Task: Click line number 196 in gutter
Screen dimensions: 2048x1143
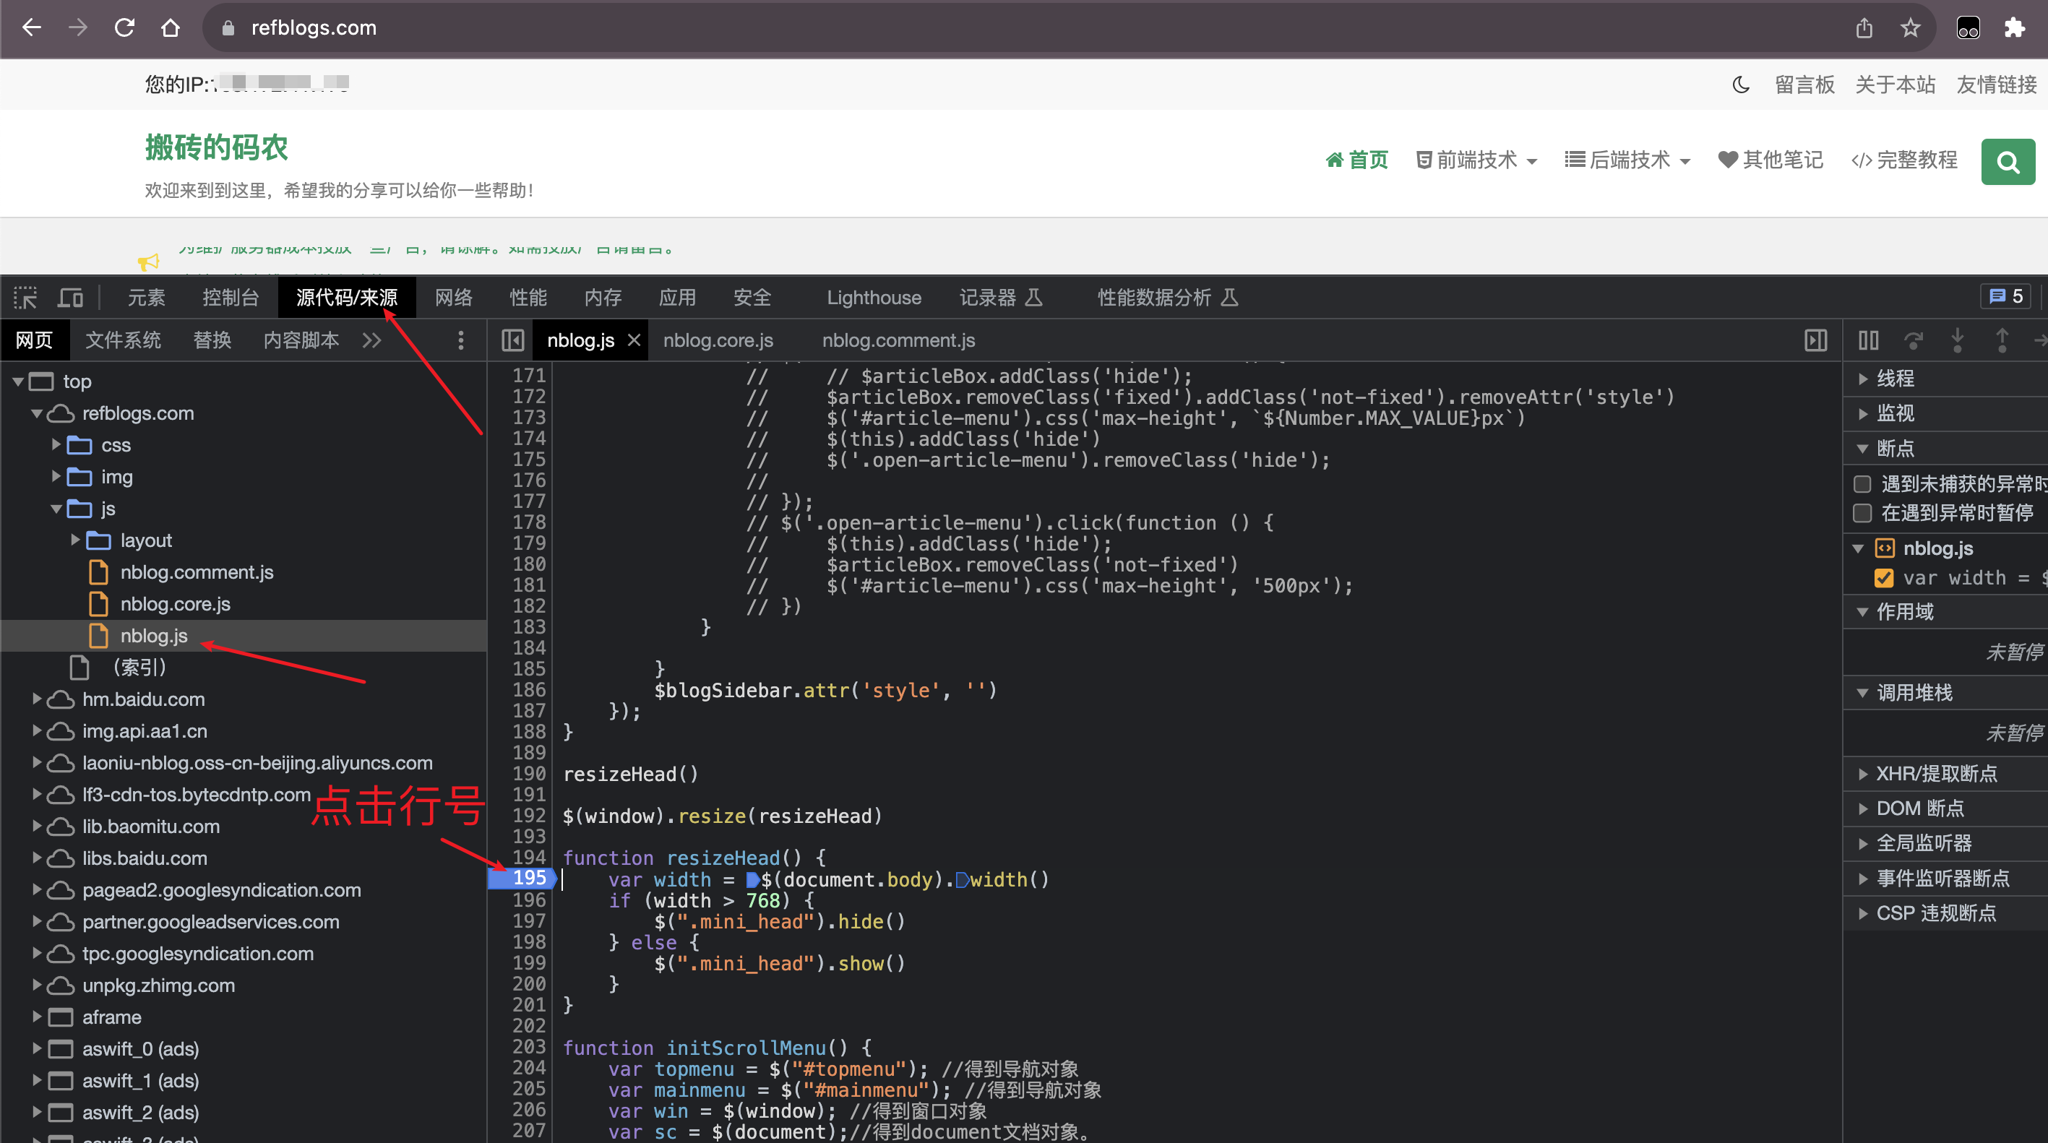Action: click(529, 900)
